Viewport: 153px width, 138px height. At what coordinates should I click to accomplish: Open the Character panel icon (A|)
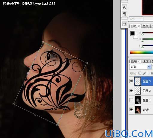125,7
